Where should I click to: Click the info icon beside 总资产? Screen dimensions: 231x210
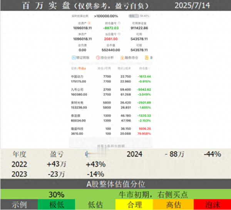point(89,23)
